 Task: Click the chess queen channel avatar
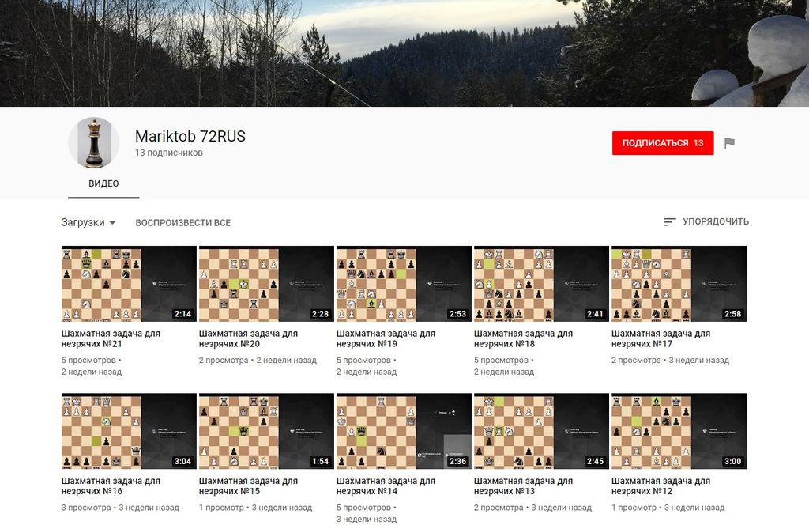tap(94, 143)
